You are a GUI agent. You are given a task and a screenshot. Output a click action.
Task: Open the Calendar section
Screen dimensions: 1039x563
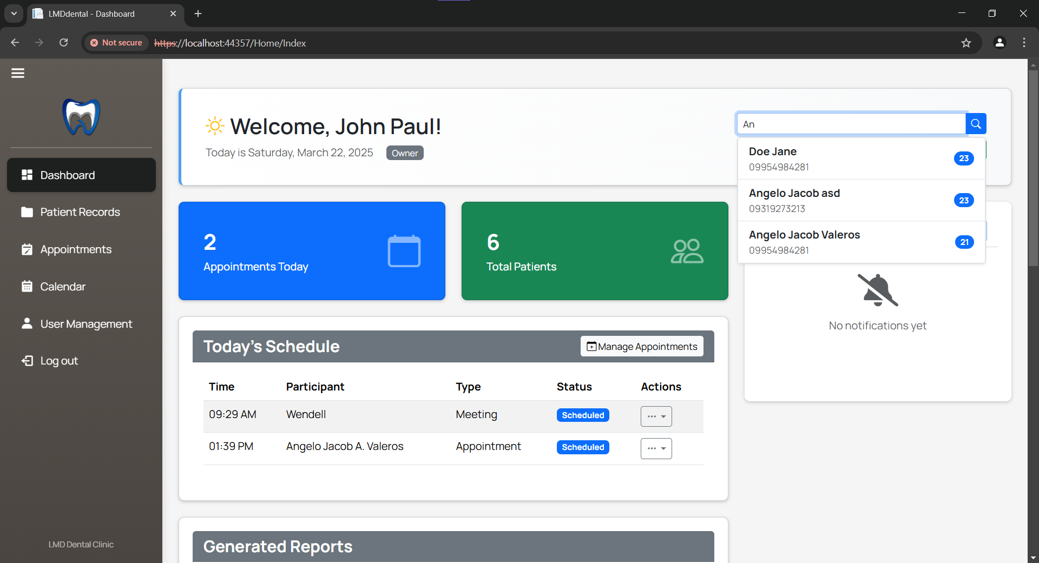pos(63,286)
